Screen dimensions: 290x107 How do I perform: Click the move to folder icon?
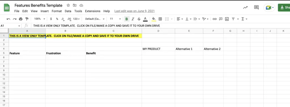pyautogui.click(x=75, y=5)
